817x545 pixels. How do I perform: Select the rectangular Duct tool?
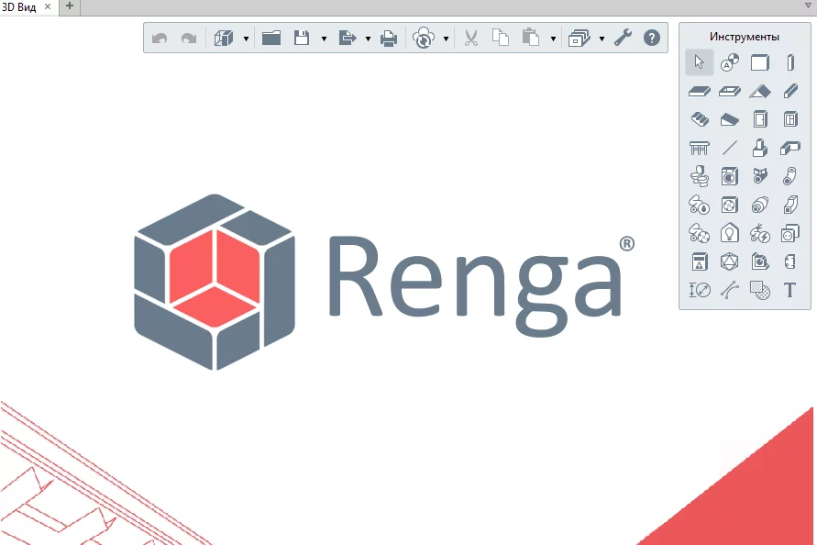pyautogui.click(x=790, y=205)
